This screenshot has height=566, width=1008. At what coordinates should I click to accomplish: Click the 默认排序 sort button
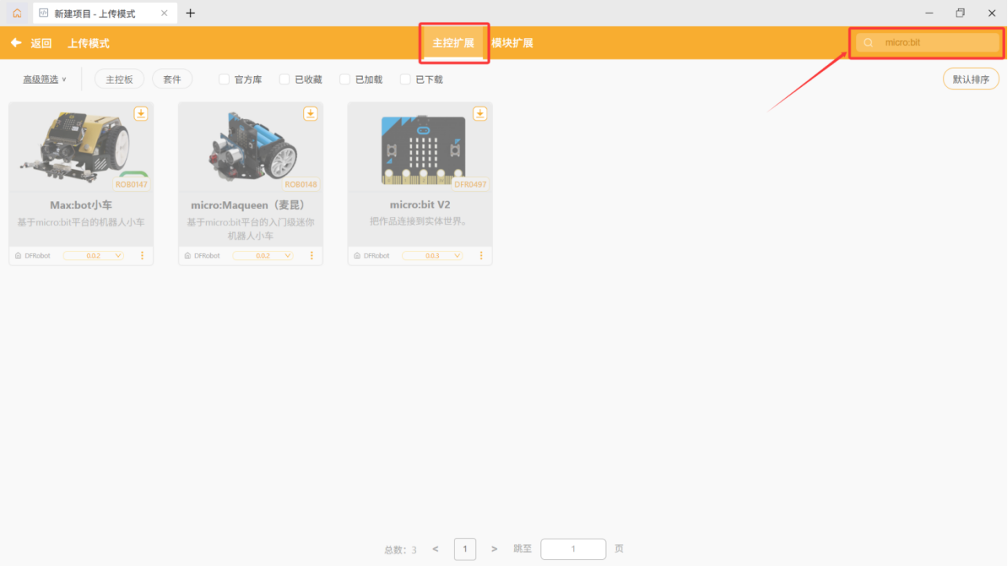970,79
